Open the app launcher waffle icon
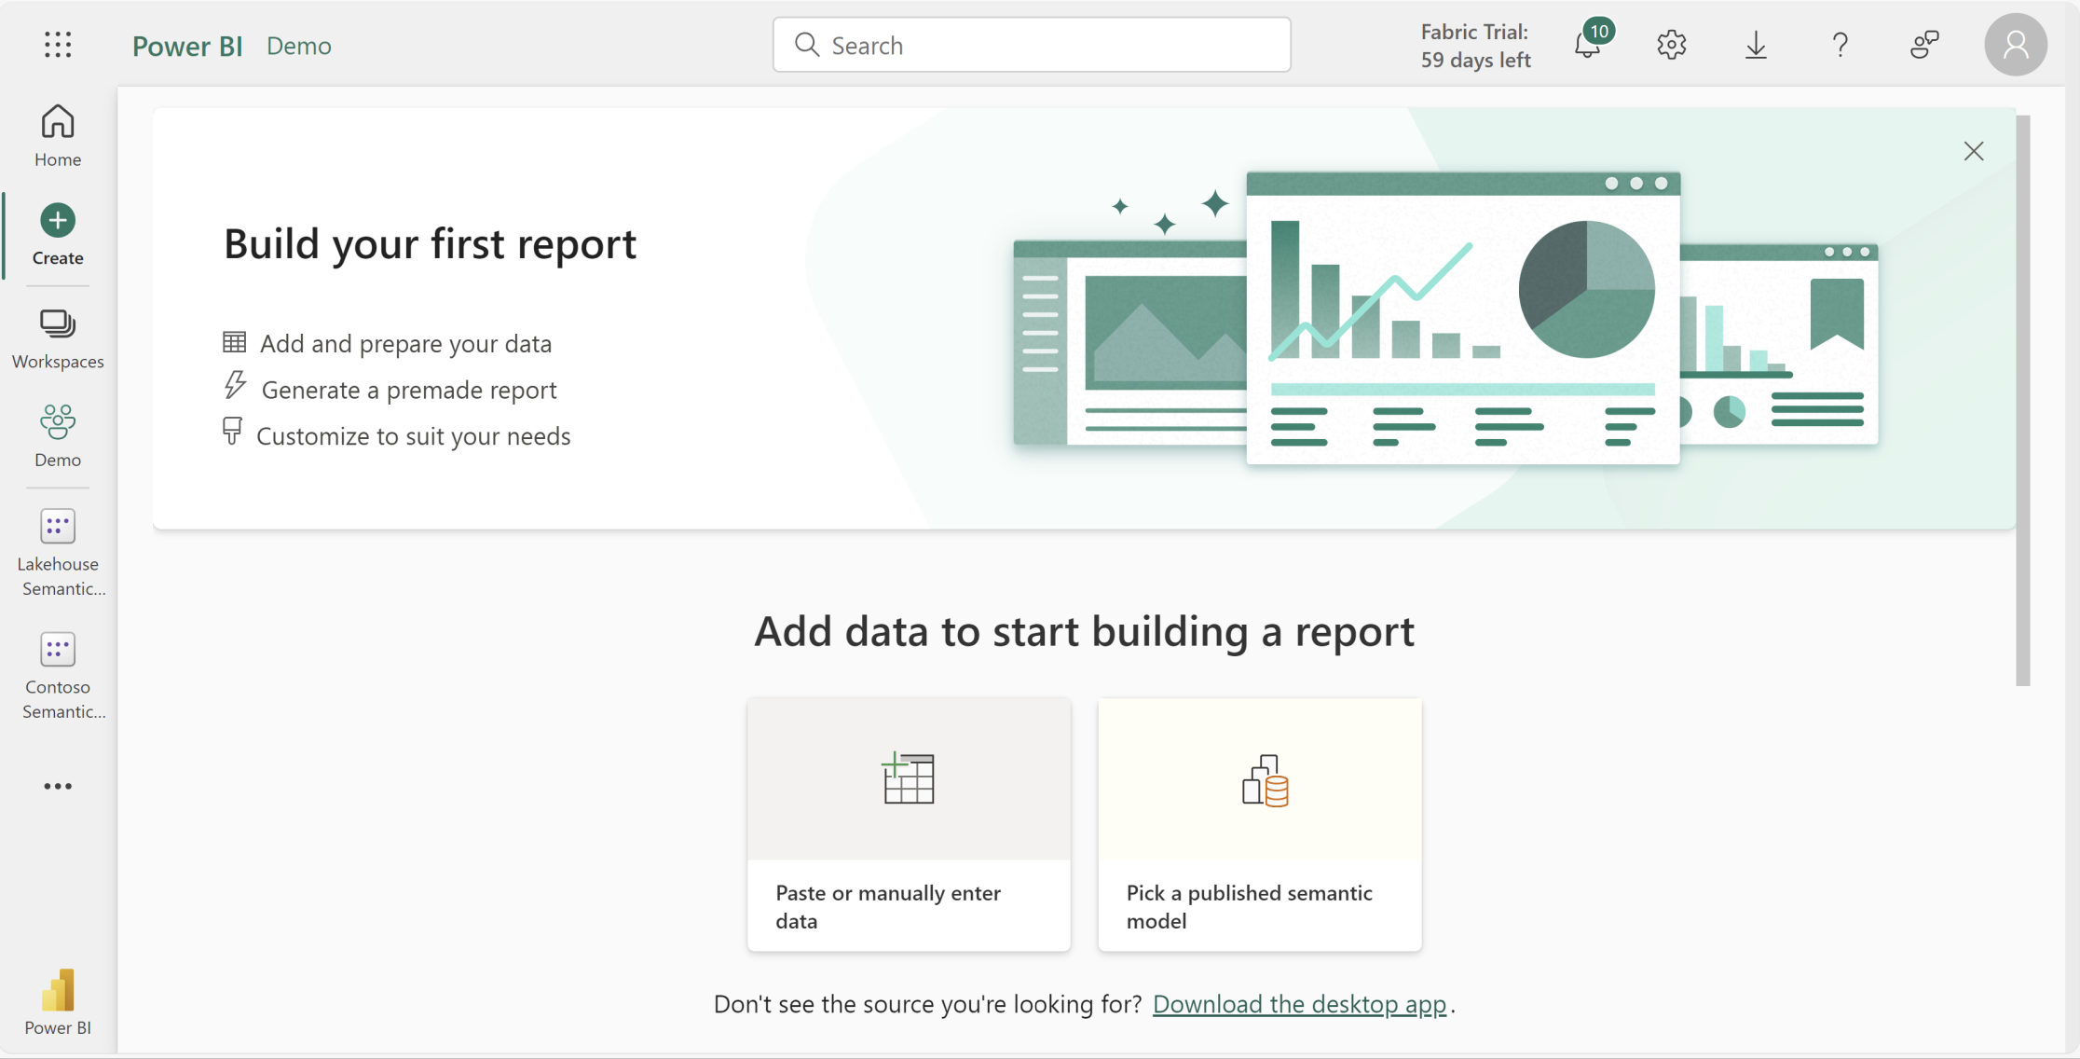 (58, 45)
